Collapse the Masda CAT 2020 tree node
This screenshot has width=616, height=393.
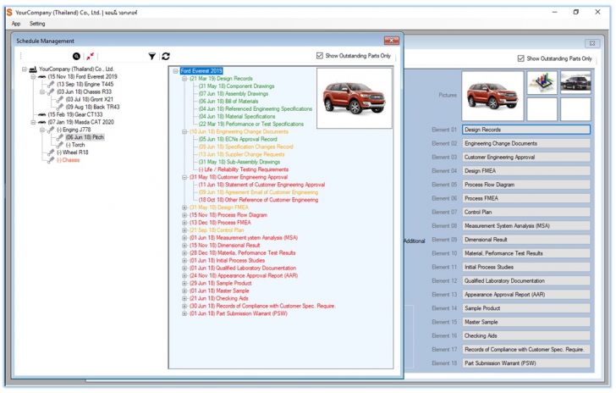(x=33, y=122)
